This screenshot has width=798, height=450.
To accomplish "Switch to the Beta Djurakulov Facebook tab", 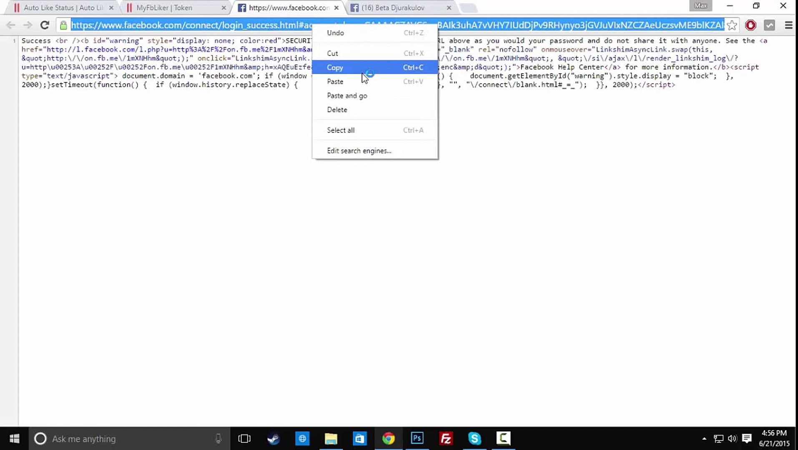I will pyautogui.click(x=400, y=7).
